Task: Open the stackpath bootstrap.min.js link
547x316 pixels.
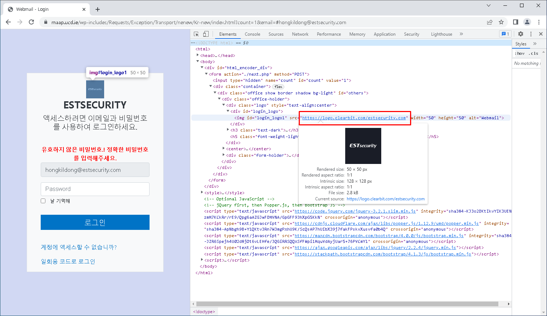Action: [383, 254]
